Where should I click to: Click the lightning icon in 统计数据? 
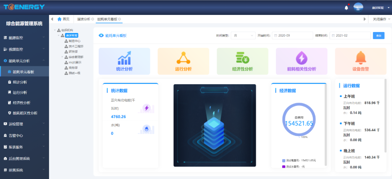(147, 108)
